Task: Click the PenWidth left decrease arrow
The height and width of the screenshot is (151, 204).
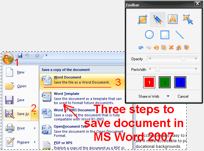Action: click(x=150, y=69)
